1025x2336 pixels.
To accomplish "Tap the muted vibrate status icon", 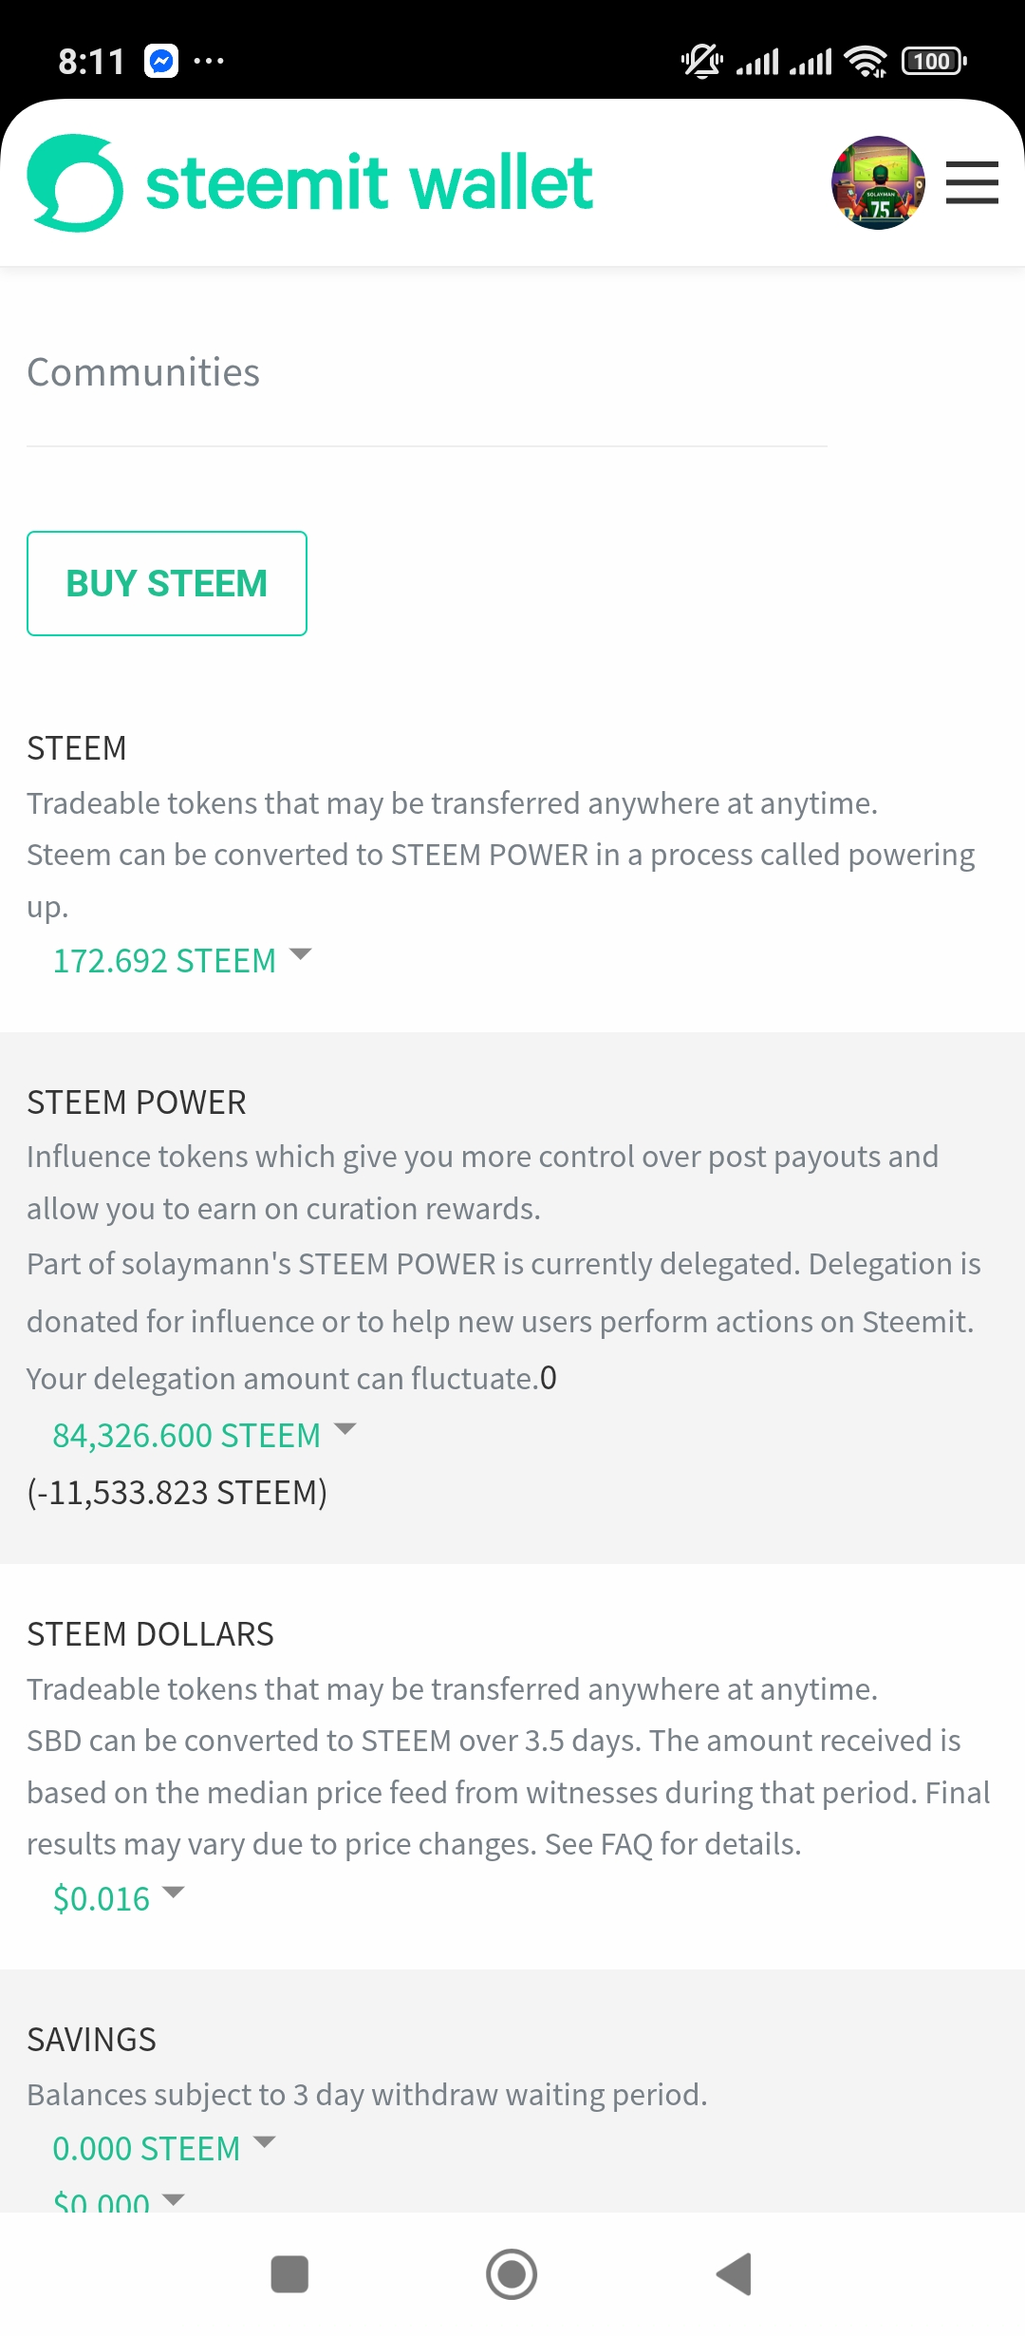I will tap(702, 62).
